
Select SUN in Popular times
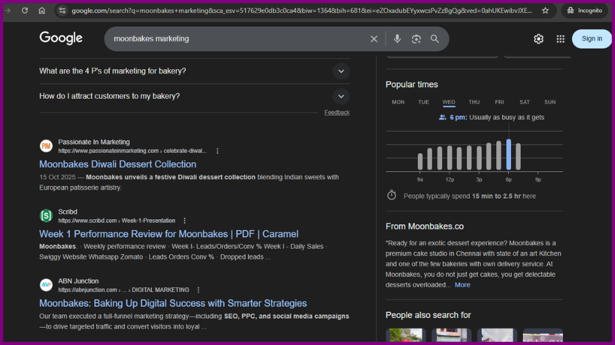(x=550, y=102)
